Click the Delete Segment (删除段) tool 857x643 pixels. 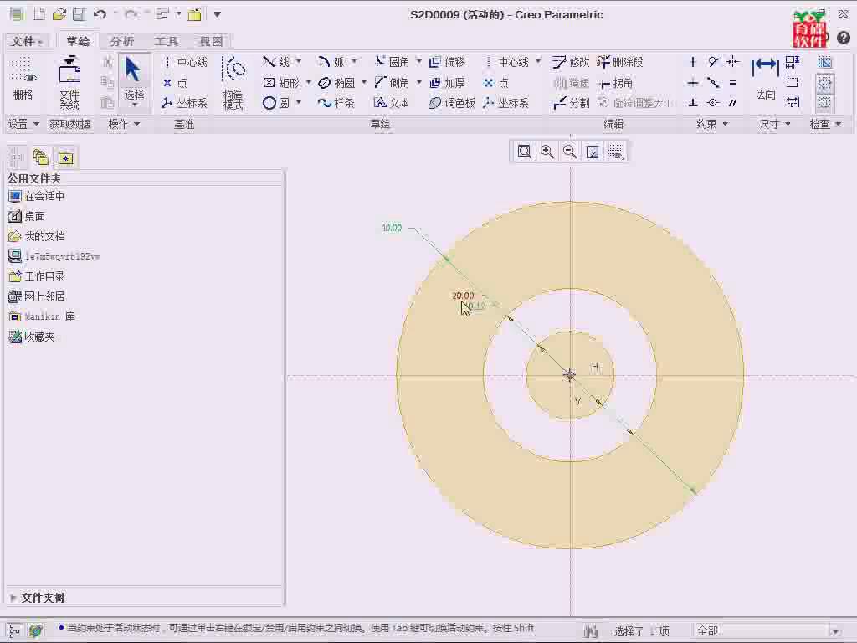coord(620,62)
